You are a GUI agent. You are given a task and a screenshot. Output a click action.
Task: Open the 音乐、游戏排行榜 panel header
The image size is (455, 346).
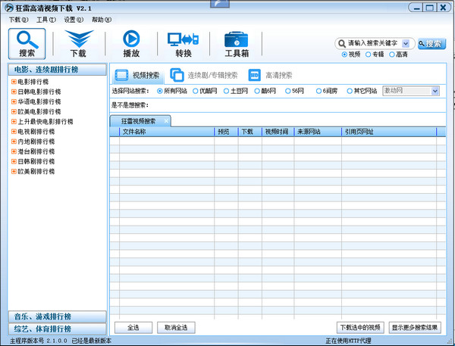click(x=57, y=316)
